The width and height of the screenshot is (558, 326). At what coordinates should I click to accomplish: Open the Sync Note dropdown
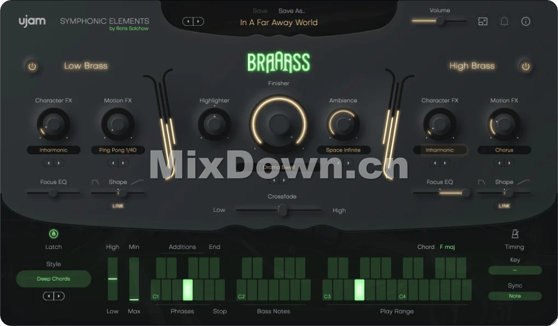515,296
